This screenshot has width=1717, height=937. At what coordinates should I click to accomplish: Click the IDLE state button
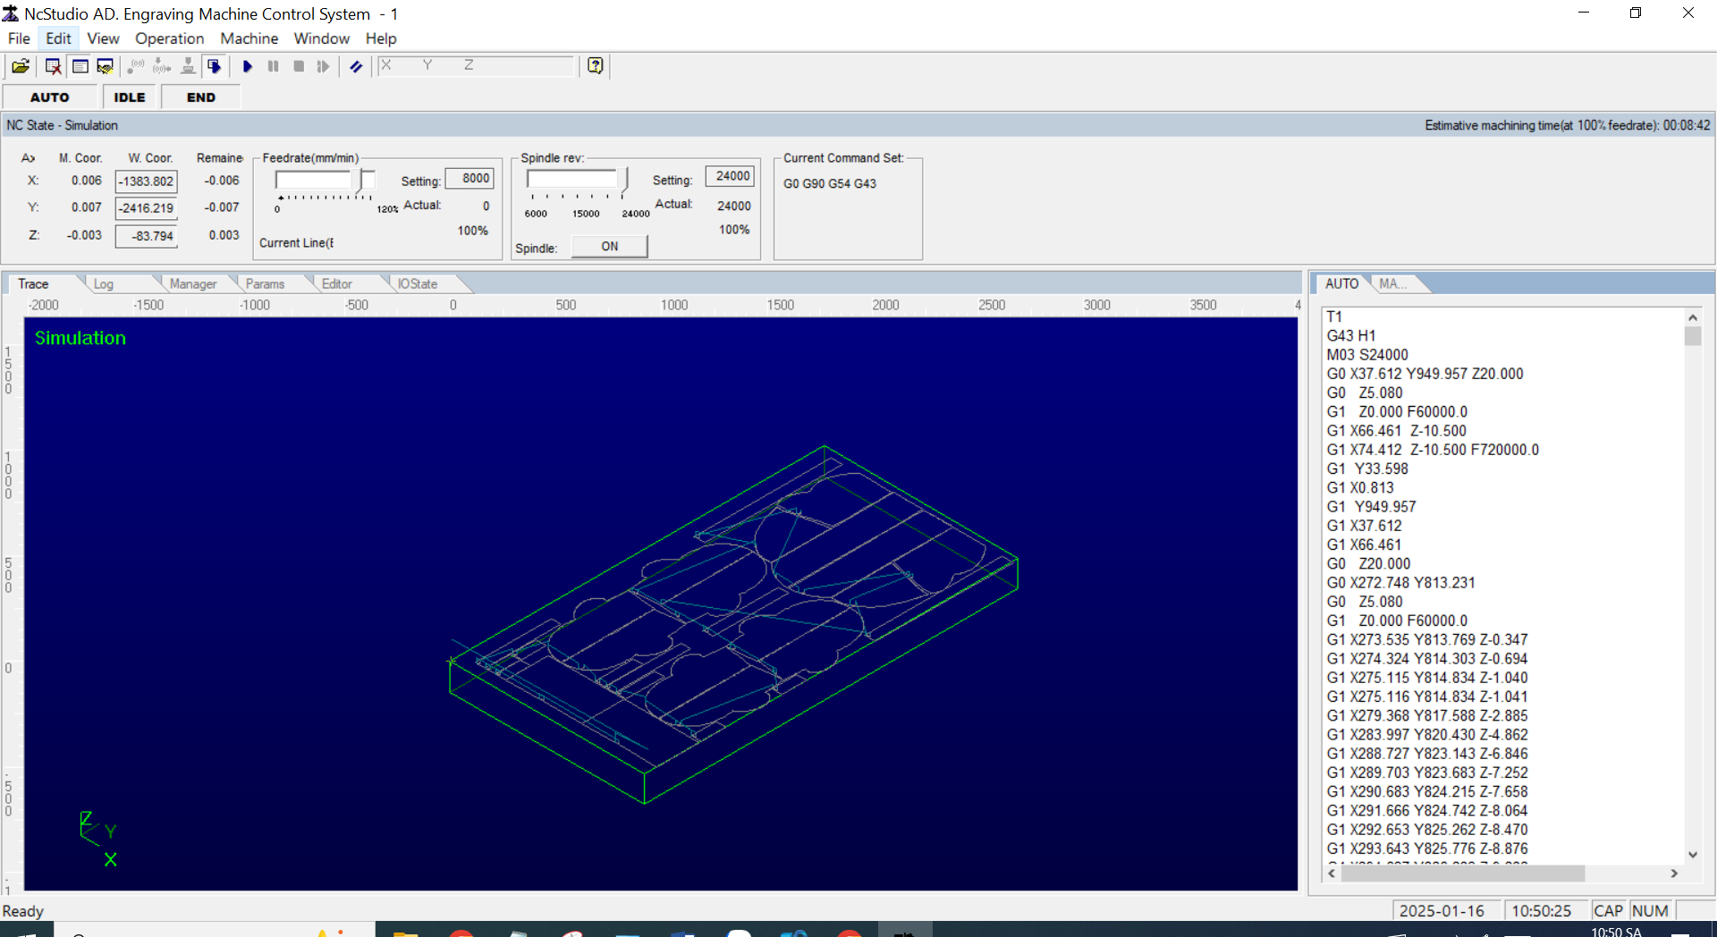pos(129,97)
